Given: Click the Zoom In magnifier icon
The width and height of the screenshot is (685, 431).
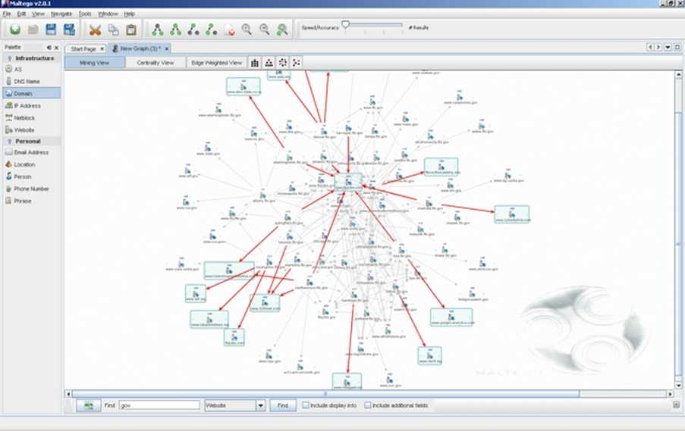Looking at the screenshot, I should [247, 30].
